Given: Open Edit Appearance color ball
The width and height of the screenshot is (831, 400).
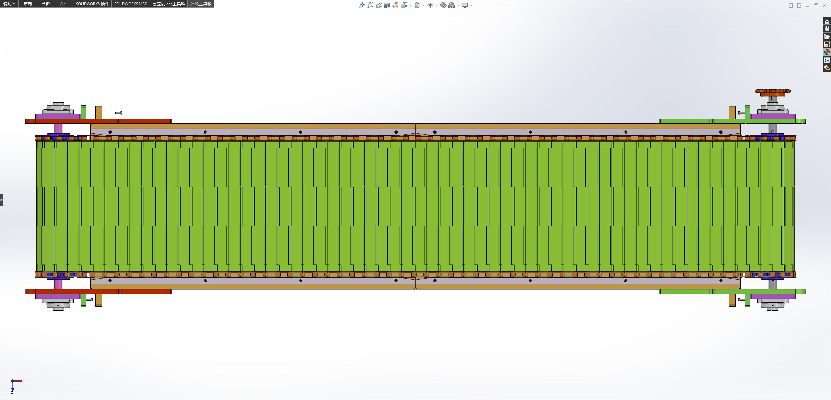Looking at the screenshot, I should [443, 5].
